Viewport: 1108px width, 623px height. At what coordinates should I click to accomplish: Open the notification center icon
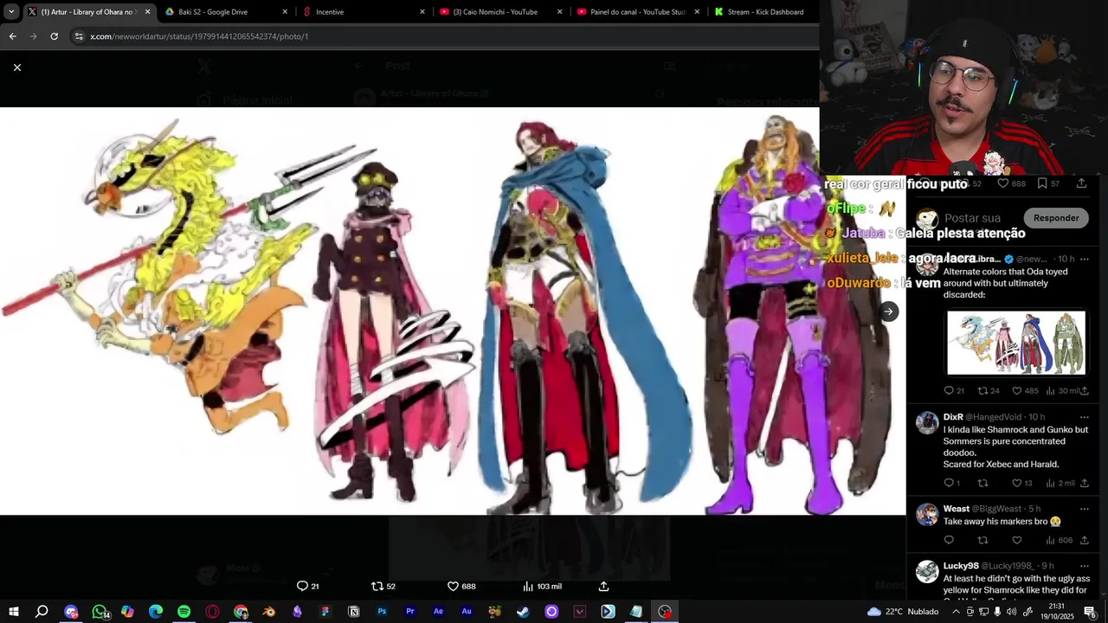click(x=1090, y=612)
